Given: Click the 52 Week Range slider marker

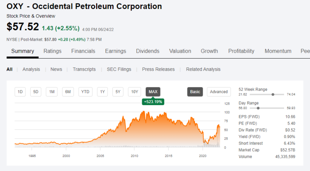Looking at the screenshot, I should pos(273,94).
